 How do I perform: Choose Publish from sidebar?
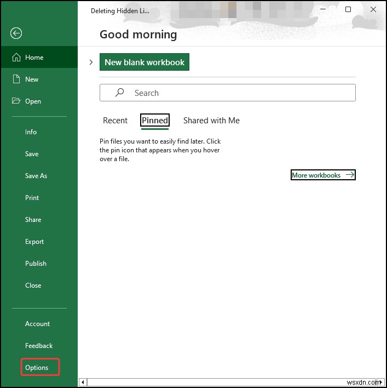coord(39,263)
